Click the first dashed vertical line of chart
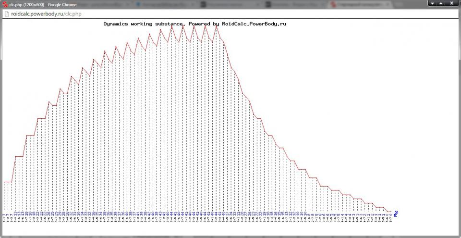Screen dimensions: 461x238 (4, 197)
